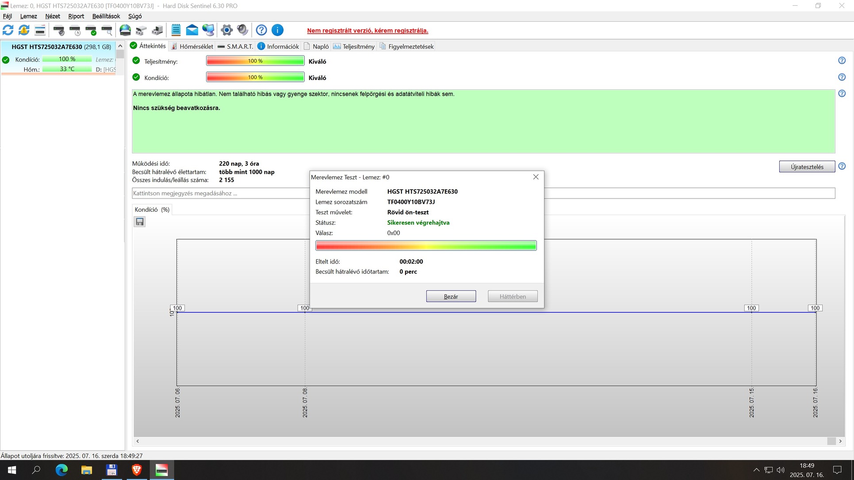Click the refresh with warning icon

(24, 30)
